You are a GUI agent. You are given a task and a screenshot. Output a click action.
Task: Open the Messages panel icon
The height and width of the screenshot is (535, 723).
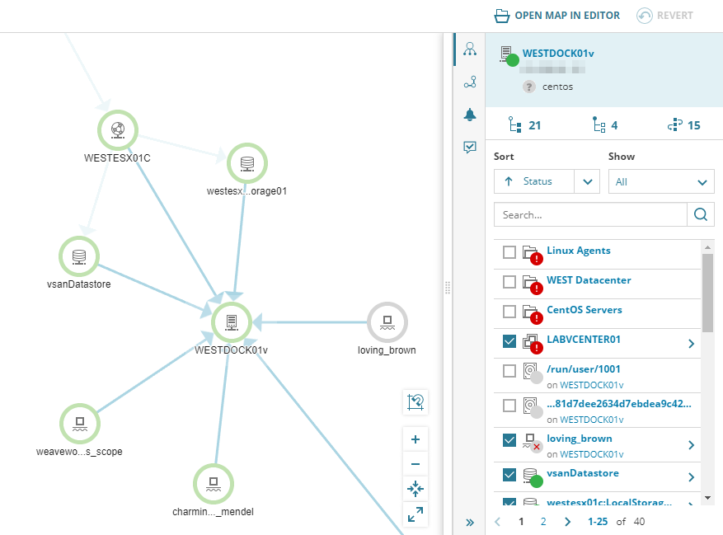coord(469,147)
